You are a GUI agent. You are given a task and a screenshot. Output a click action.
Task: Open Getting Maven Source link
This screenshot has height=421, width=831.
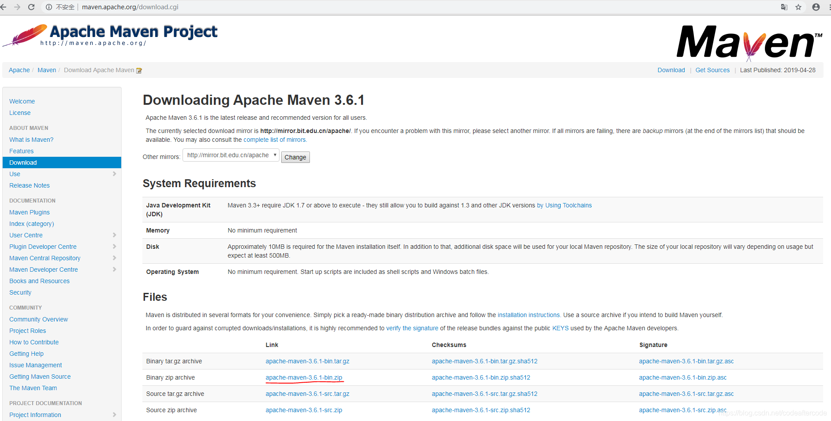(40, 377)
